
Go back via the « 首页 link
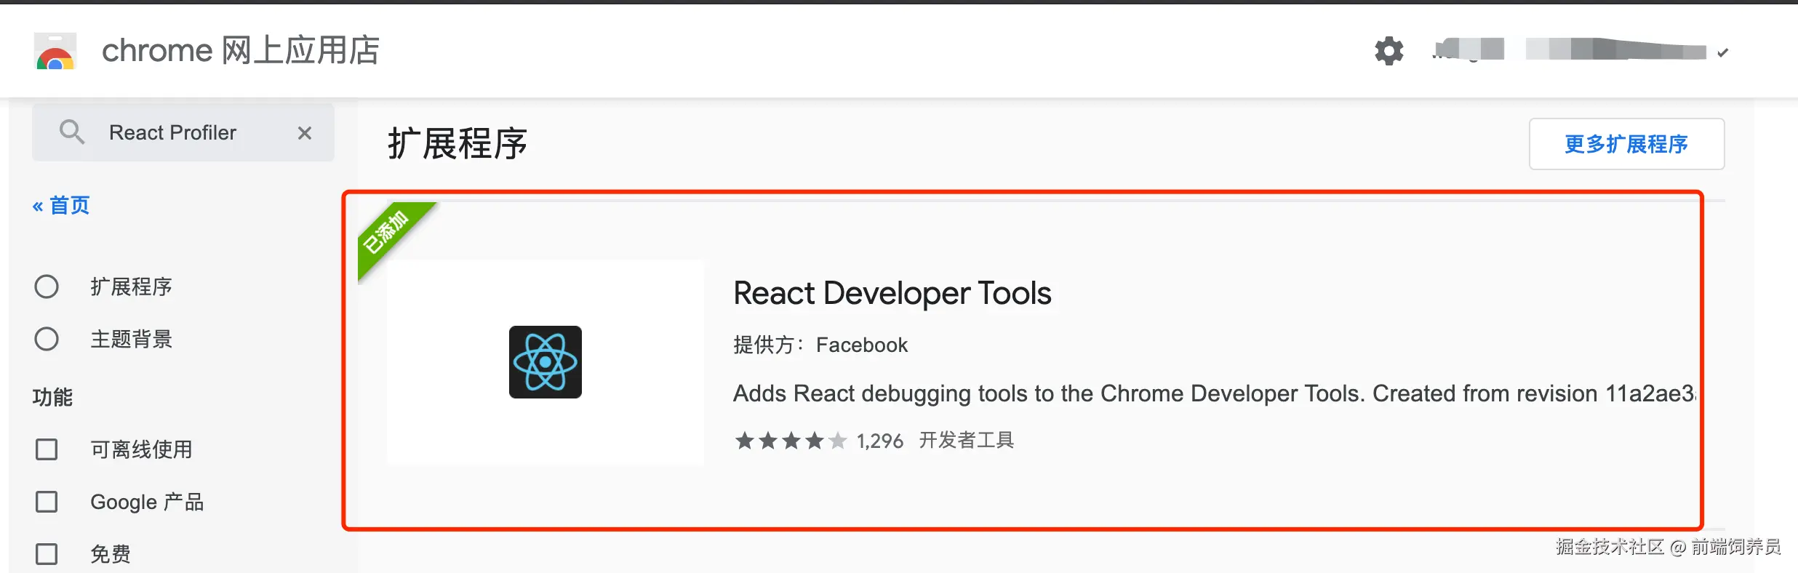[x=61, y=206]
